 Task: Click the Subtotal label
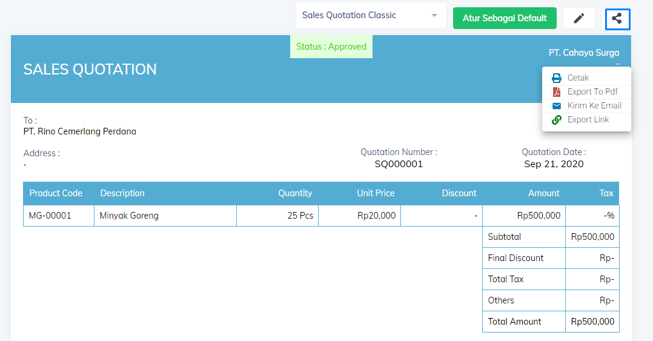pos(505,237)
